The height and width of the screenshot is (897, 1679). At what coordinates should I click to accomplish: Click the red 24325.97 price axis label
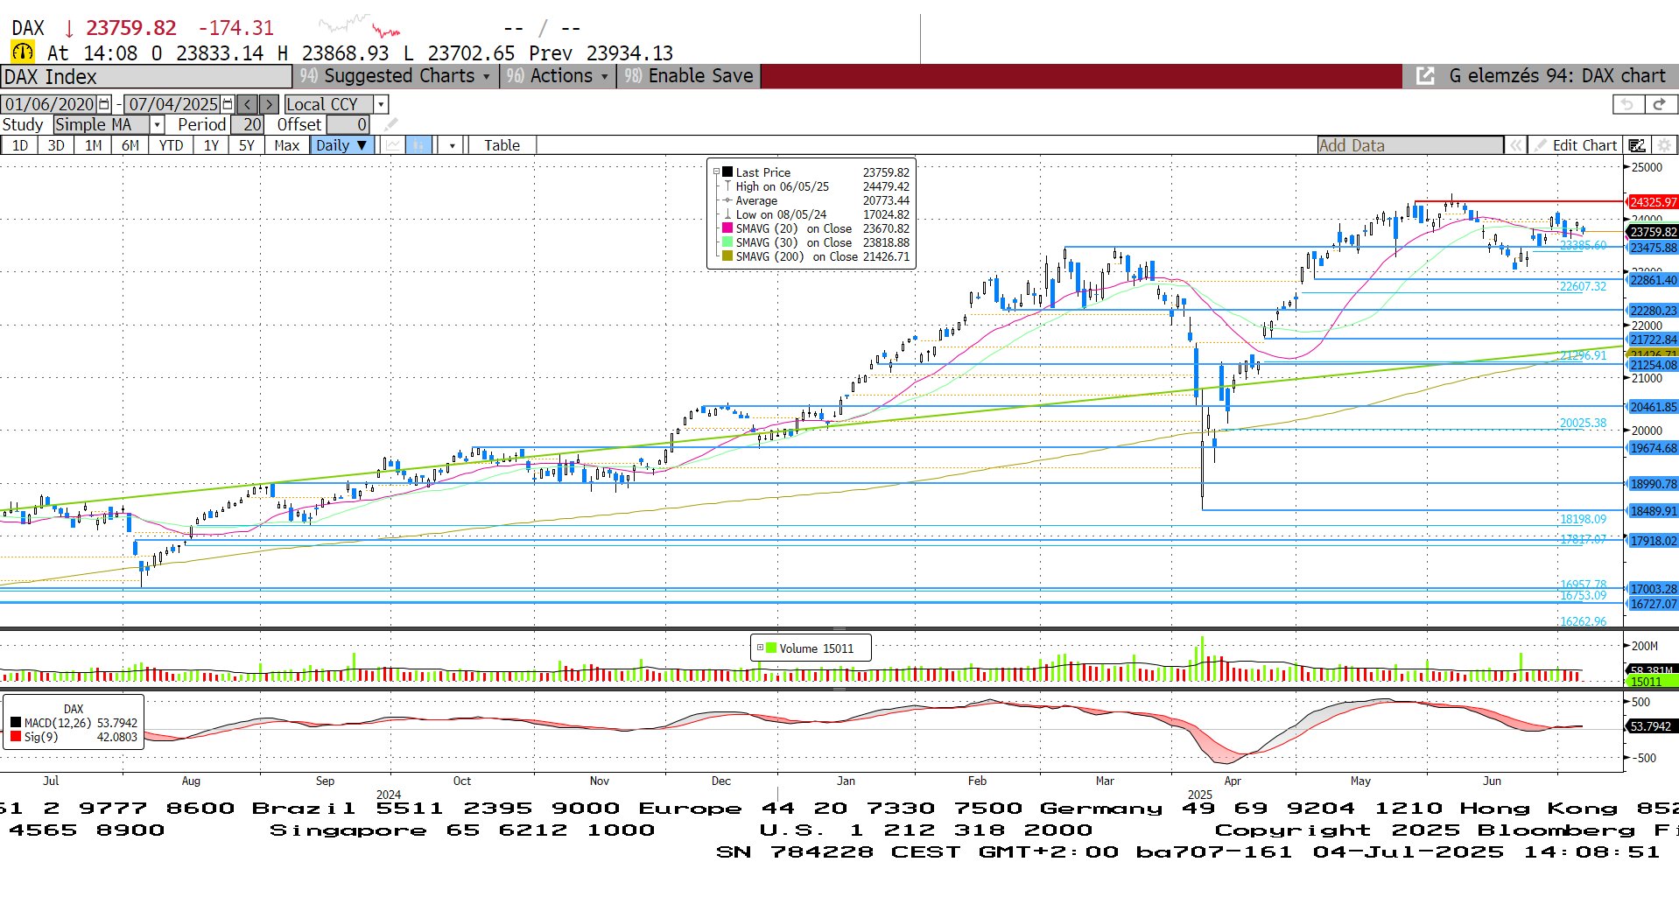pyautogui.click(x=1653, y=202)
